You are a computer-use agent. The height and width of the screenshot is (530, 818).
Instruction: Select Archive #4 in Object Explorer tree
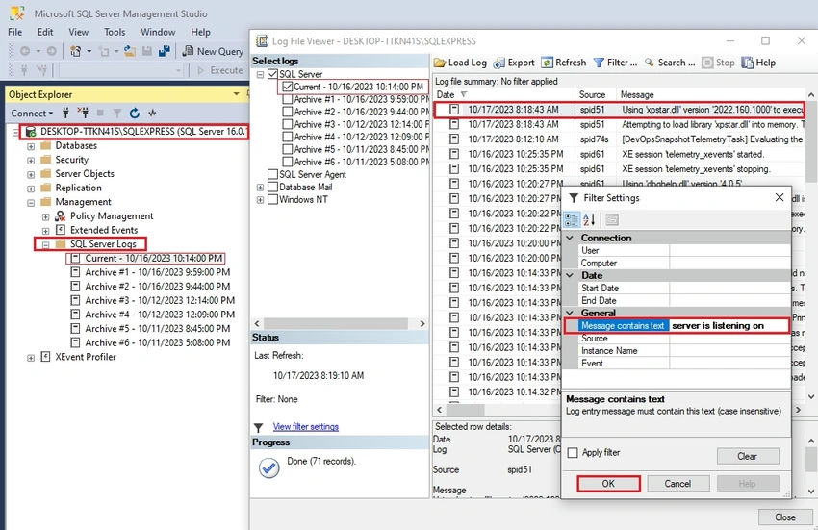coord(160,315)
